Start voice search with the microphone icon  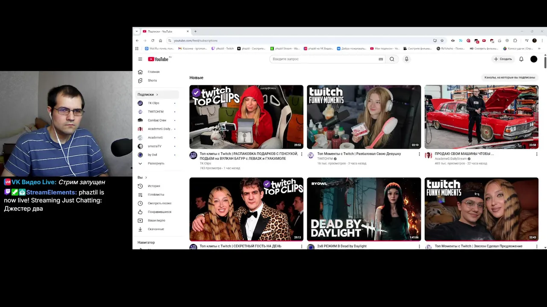coord(406,59)
